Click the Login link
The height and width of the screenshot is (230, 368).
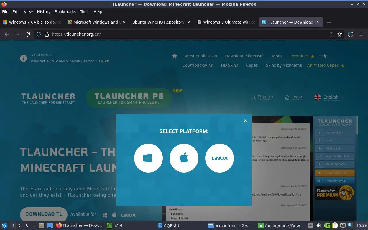click(294, 97)
